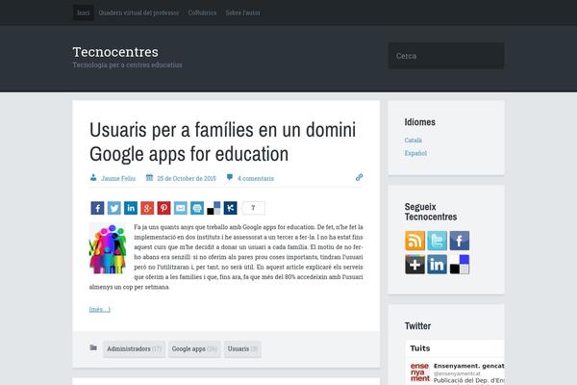This screenshot has height=385, width=577.
Task: Click the (més...) read more link
Action: pyautogui.click(x=100, y=309)
